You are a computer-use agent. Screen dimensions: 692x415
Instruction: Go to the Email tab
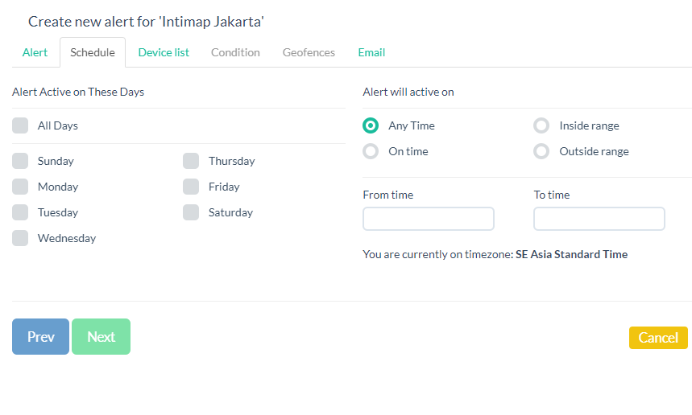pos(371,52)
